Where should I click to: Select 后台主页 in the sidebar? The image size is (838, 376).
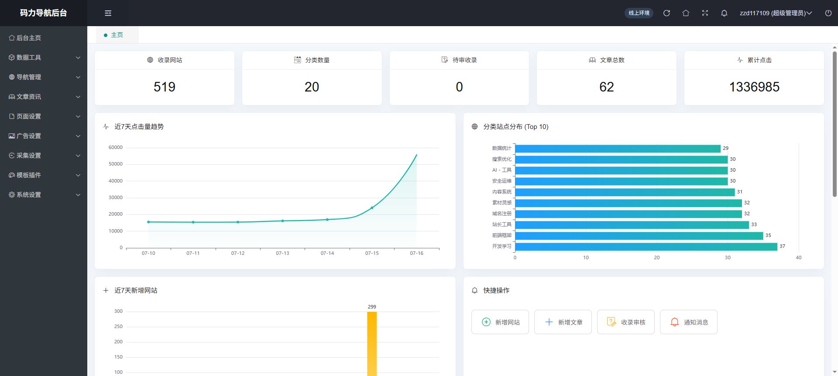click(44, 38)
